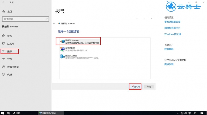Close the 连接到 Internet wizard dialog

tap(152, 19)
